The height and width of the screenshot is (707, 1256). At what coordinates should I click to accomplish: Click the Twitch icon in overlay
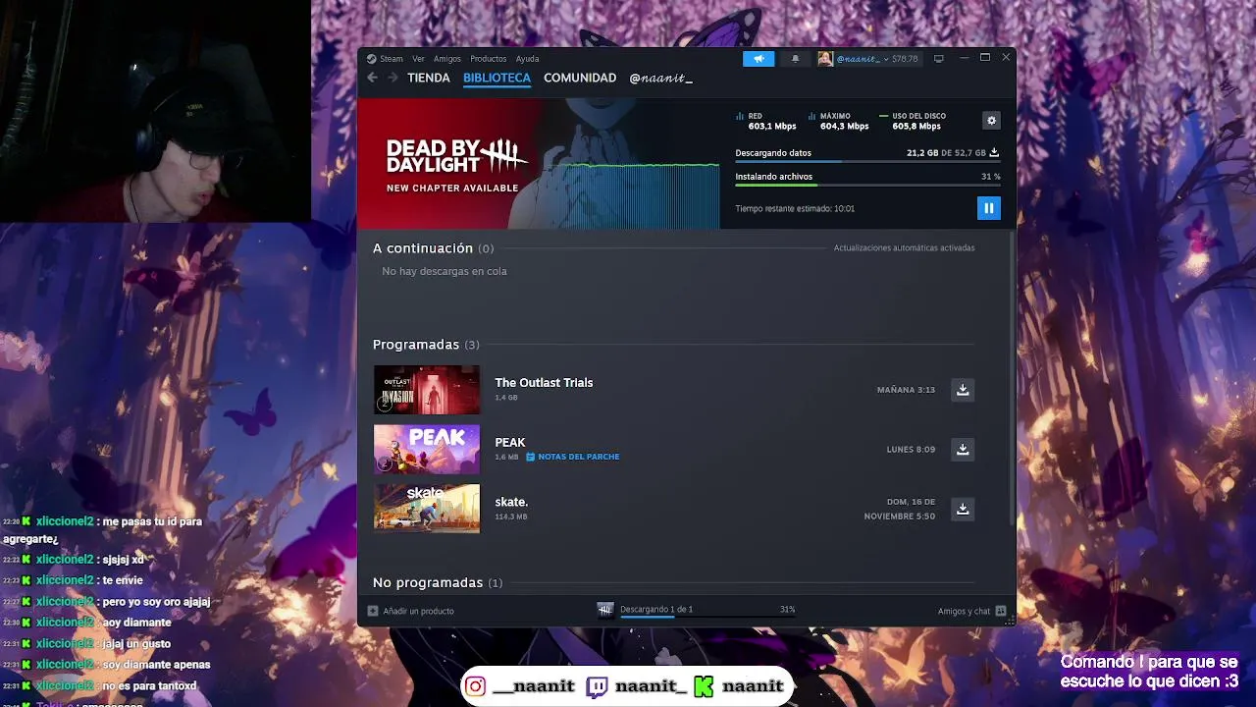[x=597, y=686]
